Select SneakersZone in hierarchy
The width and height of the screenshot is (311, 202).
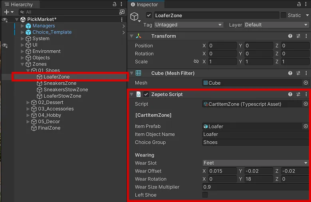[60, 83]
